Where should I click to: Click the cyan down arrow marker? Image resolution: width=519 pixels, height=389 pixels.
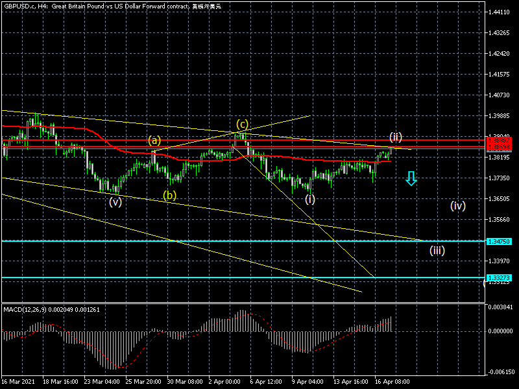[x=411, y=178]
